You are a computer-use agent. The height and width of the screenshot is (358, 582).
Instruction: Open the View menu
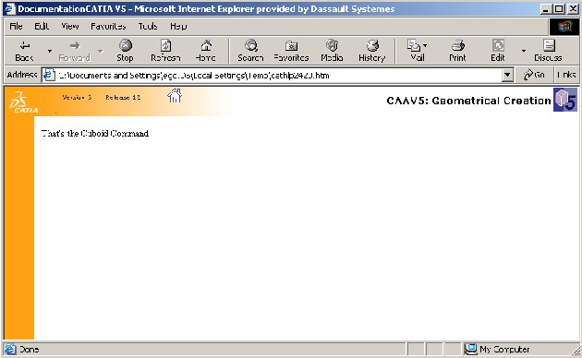(70, 27)
